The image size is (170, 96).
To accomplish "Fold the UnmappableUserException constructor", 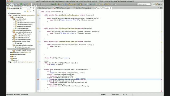I will (x=40, y=45).
